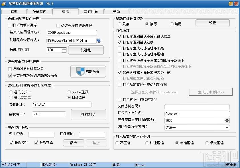Click status bar message Normal

pyautogui.click(x=141, y=165)
